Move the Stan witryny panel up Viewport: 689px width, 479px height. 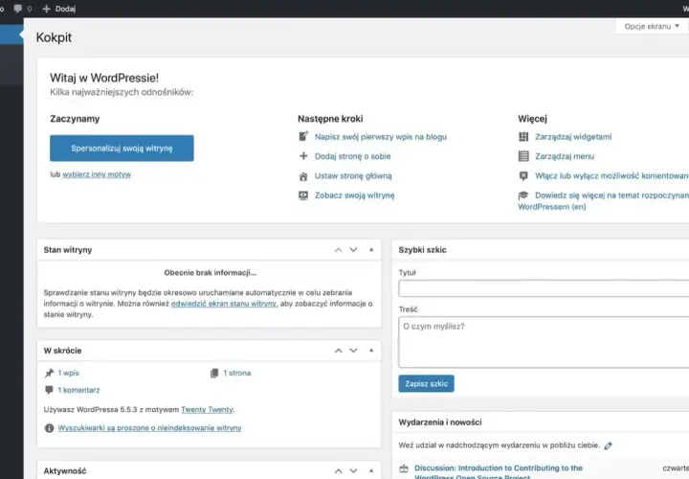[339, 250]
